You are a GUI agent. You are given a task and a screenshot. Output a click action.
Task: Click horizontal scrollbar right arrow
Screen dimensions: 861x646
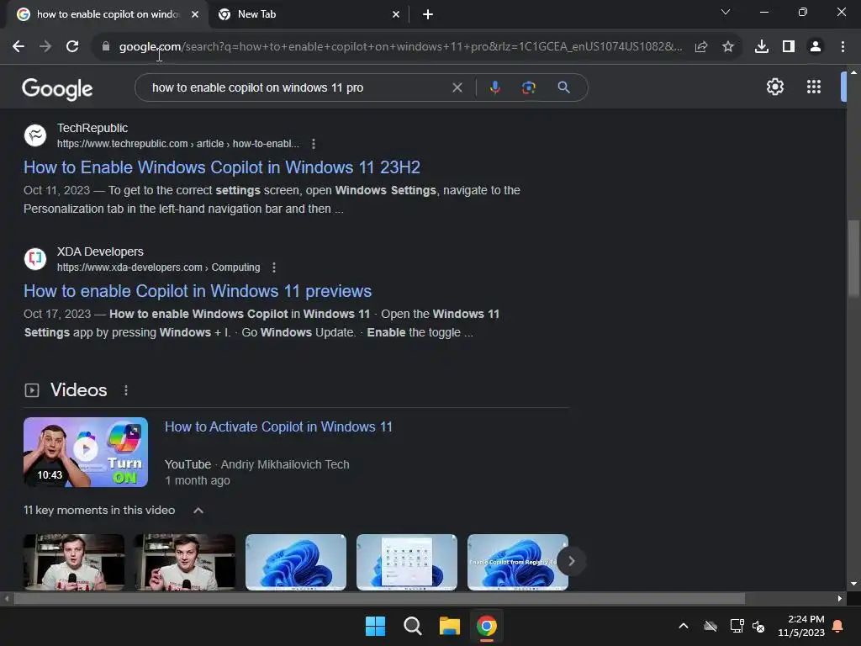(x=840, y=598)
